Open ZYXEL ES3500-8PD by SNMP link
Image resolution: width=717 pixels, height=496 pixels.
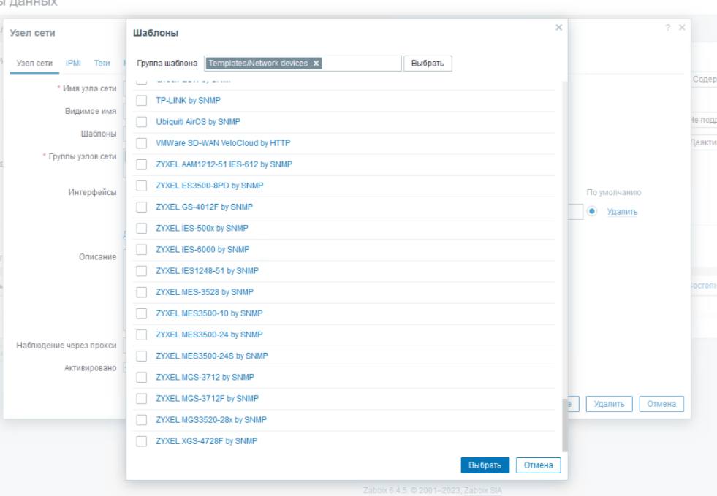[210, 186]
